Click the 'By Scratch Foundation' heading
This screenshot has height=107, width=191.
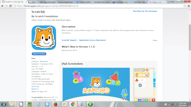[45, 16]
